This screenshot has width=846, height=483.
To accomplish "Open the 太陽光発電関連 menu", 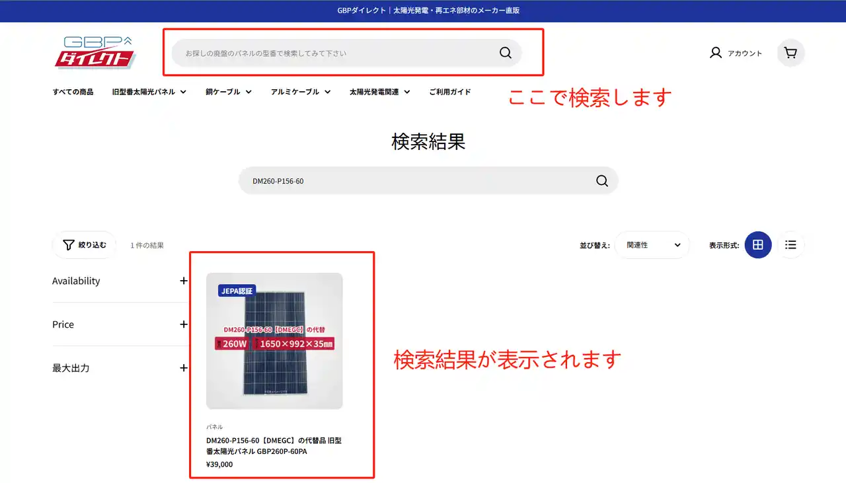I will (379, 92).
